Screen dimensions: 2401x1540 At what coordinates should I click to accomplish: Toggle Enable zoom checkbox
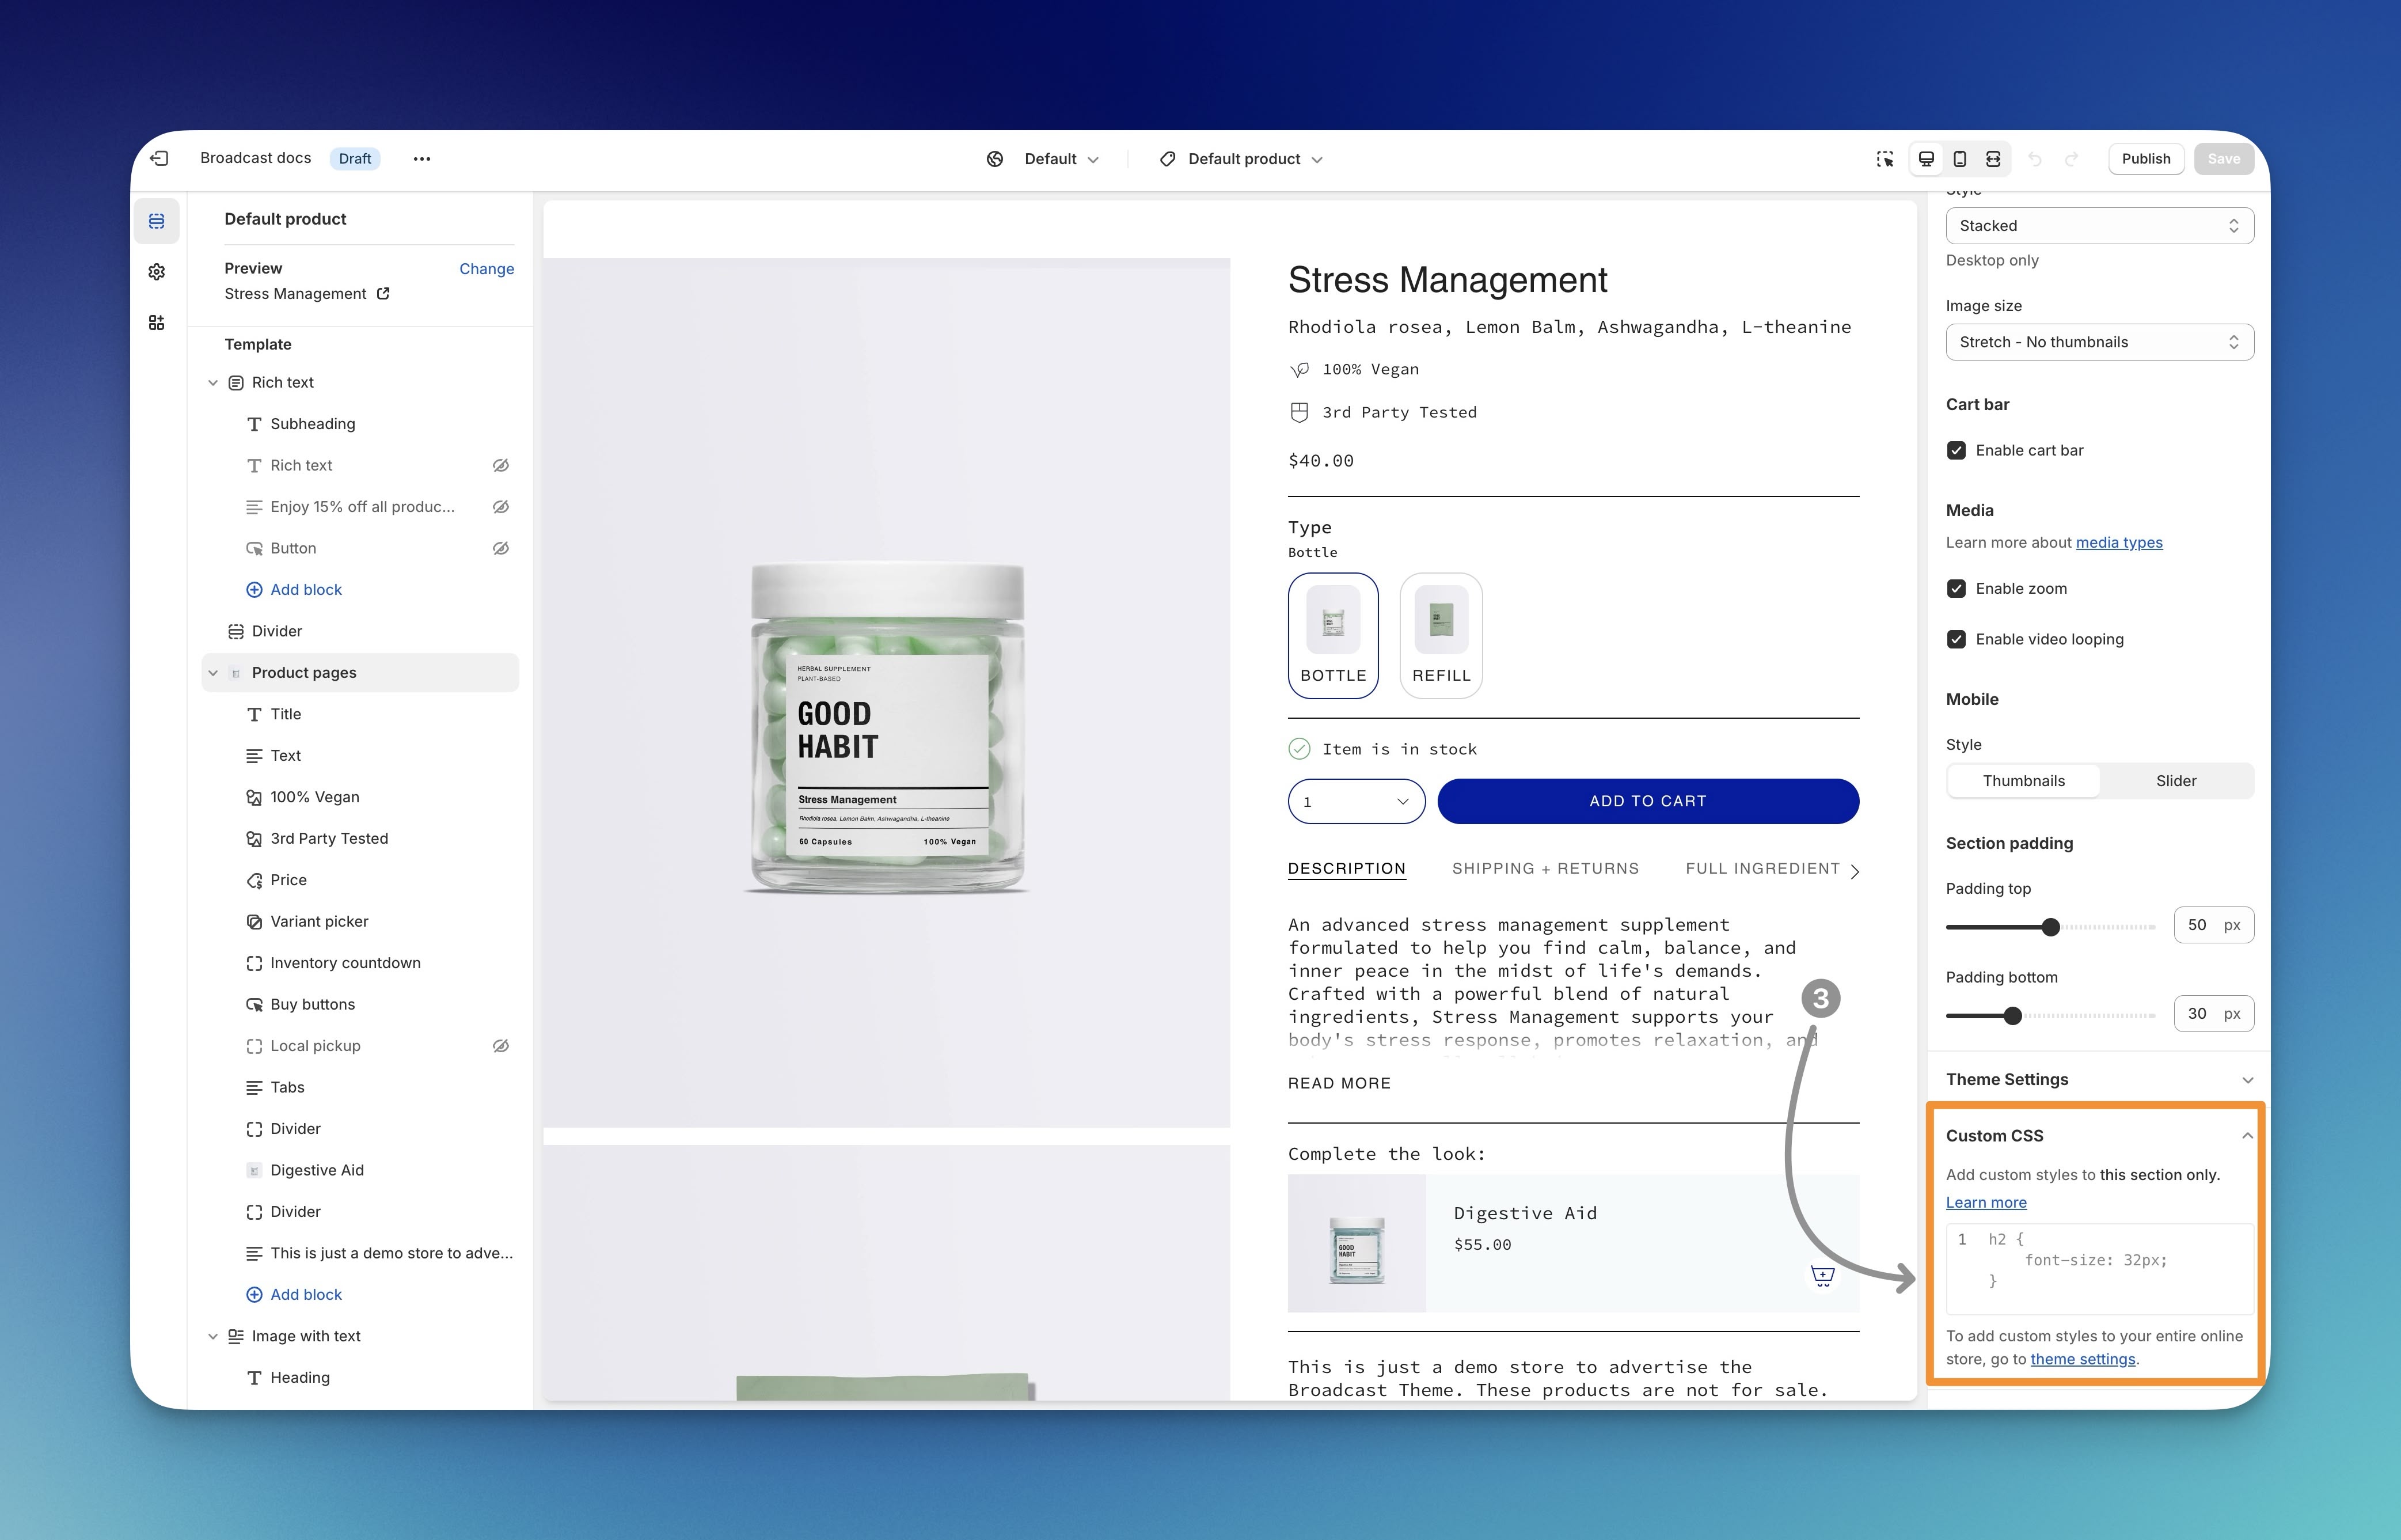click(1956, 589)
